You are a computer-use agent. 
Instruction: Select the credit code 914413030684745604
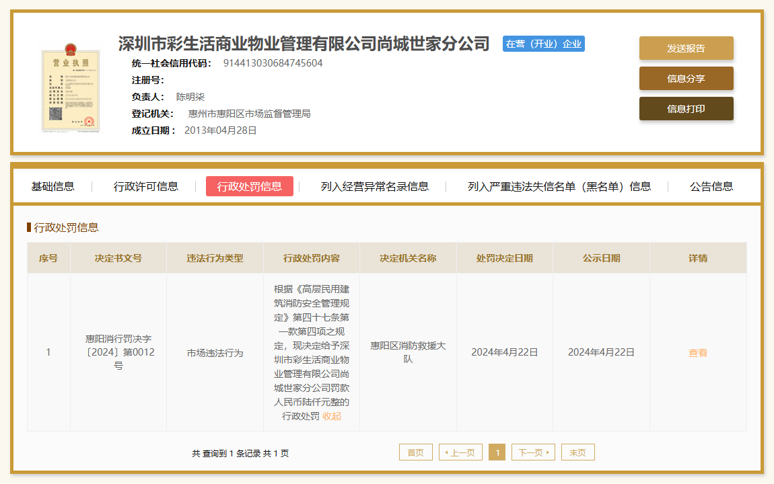(273, 63)
